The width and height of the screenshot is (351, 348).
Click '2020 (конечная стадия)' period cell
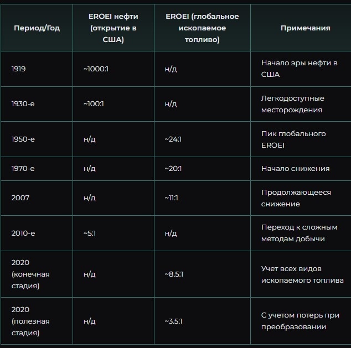pos(30,274)
